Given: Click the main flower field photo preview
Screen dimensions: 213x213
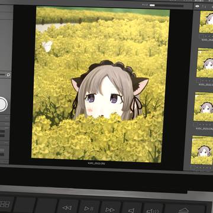Looking at the screenshot, I should tap(101, 85).
